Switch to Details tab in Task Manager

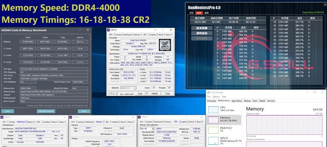point(262,101)
